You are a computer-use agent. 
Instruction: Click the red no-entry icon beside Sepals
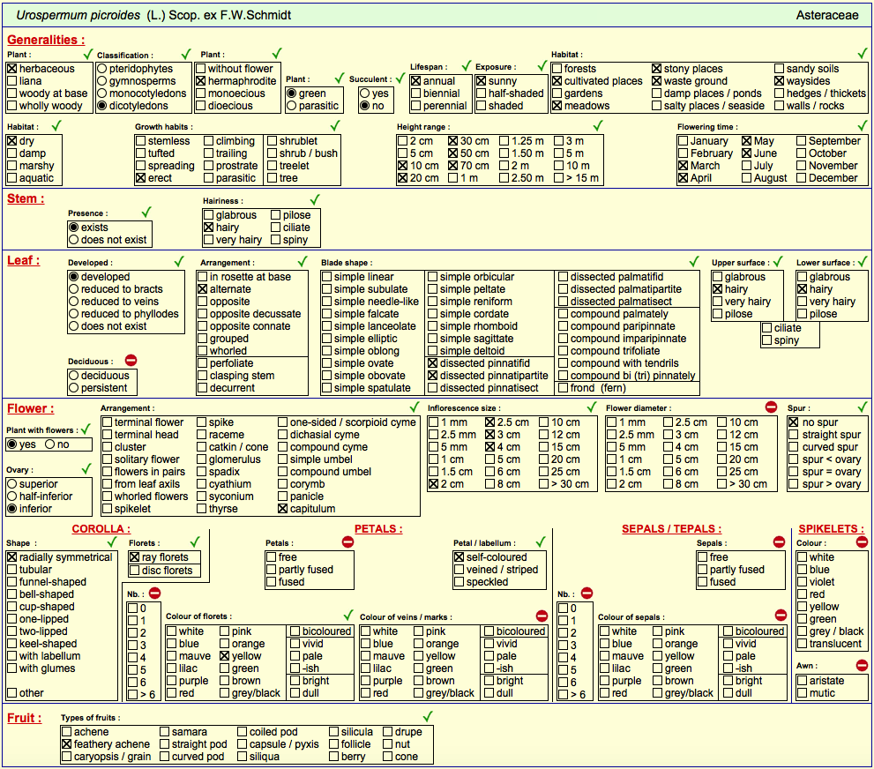(x=780, y=541)
